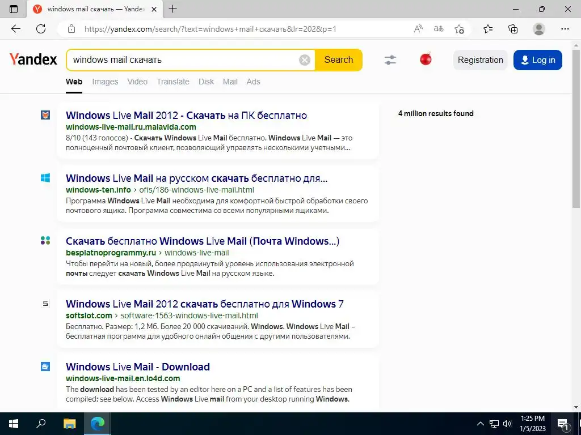581x435 pixels.
Task: Open the volume tray icon
Action: pos(507,424)
